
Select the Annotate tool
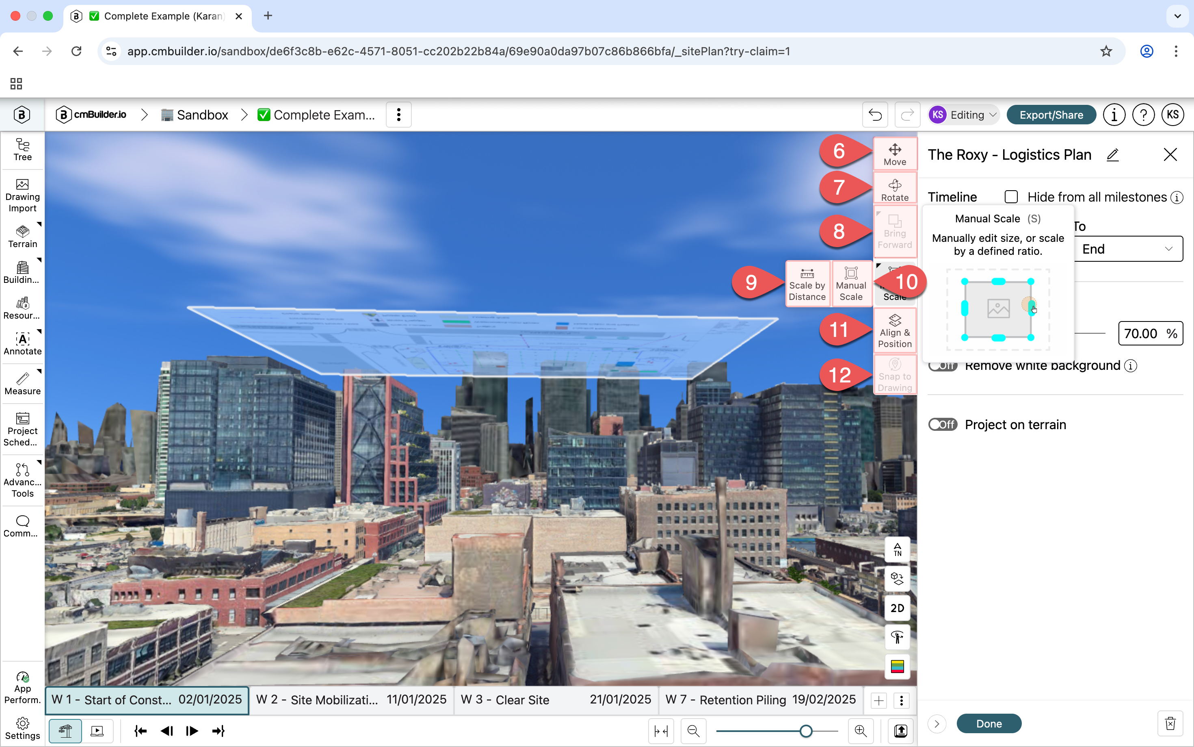22,344
